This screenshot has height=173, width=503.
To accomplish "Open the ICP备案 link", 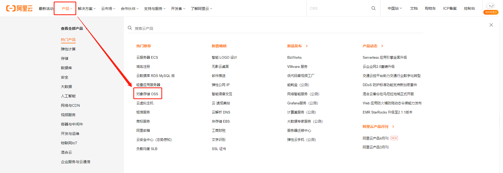I will click(x=450, y=8).
